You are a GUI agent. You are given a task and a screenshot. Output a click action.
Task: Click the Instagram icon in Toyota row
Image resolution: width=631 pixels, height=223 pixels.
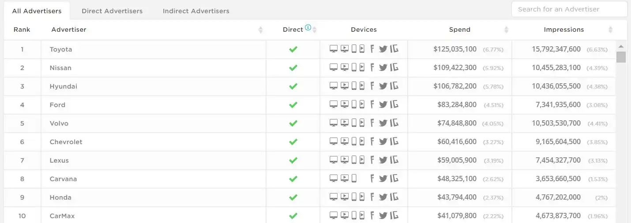point(394,49)
